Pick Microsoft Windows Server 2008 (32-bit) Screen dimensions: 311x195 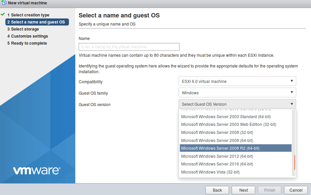[236, 133]
